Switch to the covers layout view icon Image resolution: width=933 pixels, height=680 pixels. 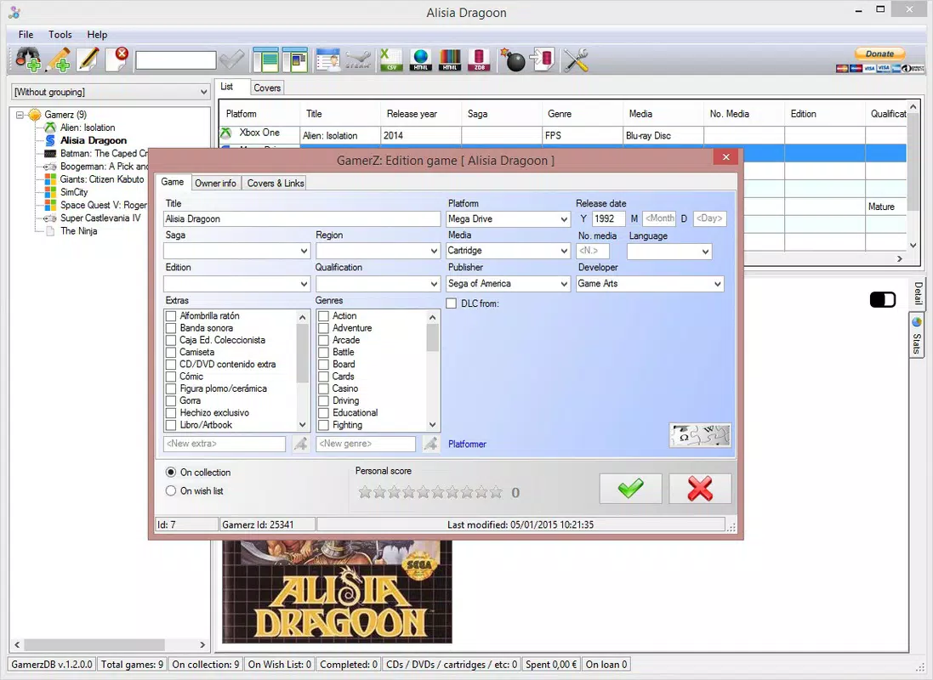pyautogui.click(x=295, y=59)
